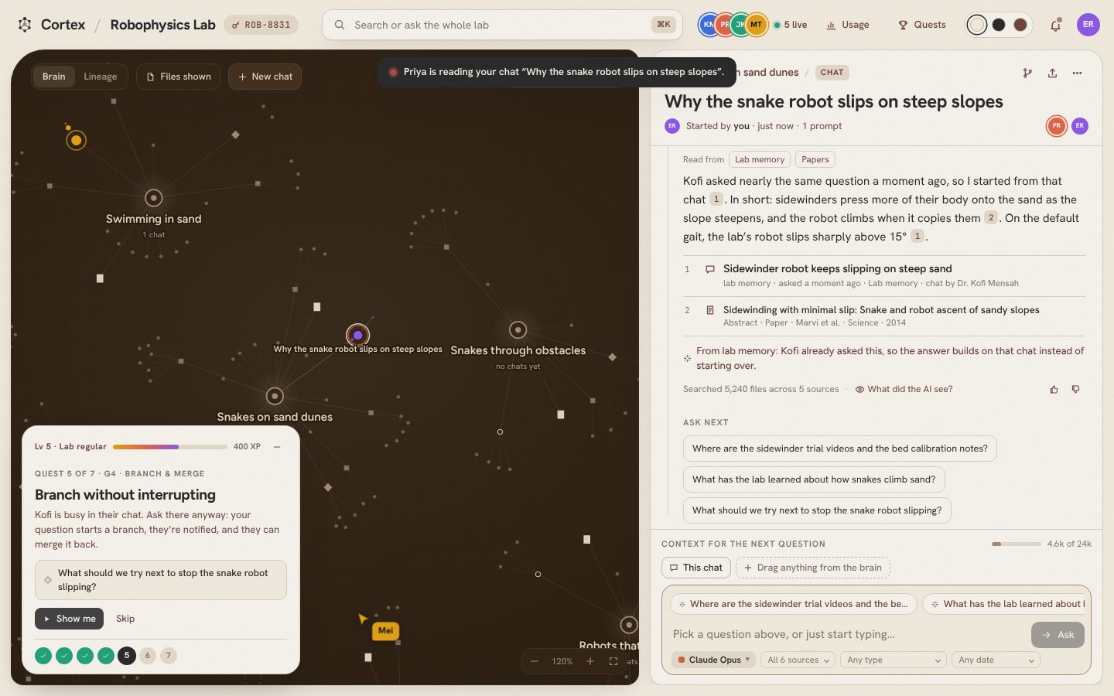This screenshot has height=696, width=1114.
Task: Open What did the AI see link
Action: 904,389
